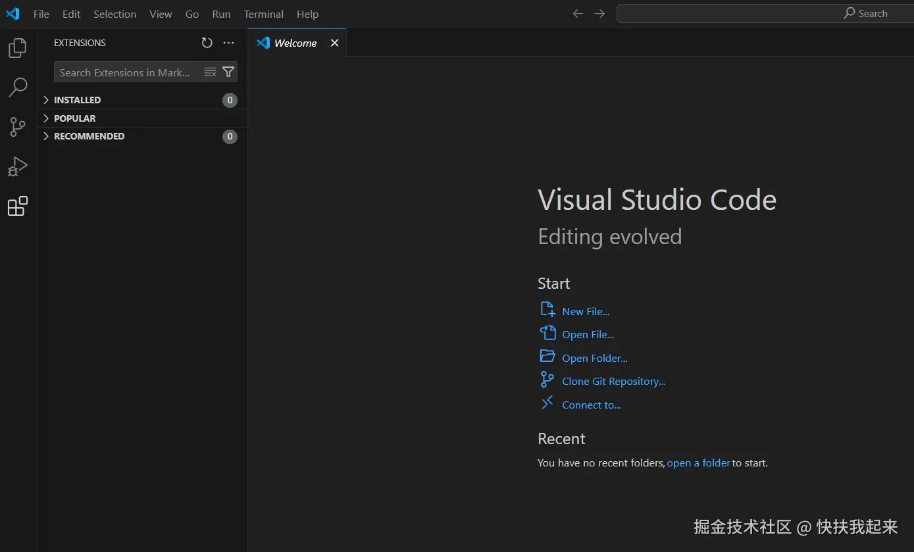Open the Terminal menu
The width and height of the screenshot is (914, 552).
pos(263,14)
